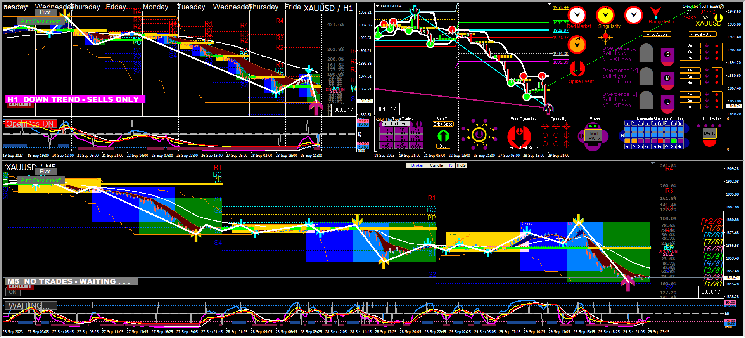Click the plus button on Kinematic Similitude Oscillator
This screenshot has width=745, height=338.
(x=686, y=127)
